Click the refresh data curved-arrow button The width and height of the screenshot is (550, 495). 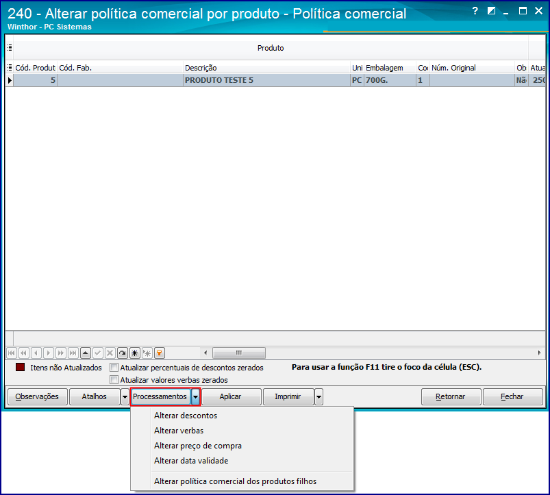[x=123, y=353]
